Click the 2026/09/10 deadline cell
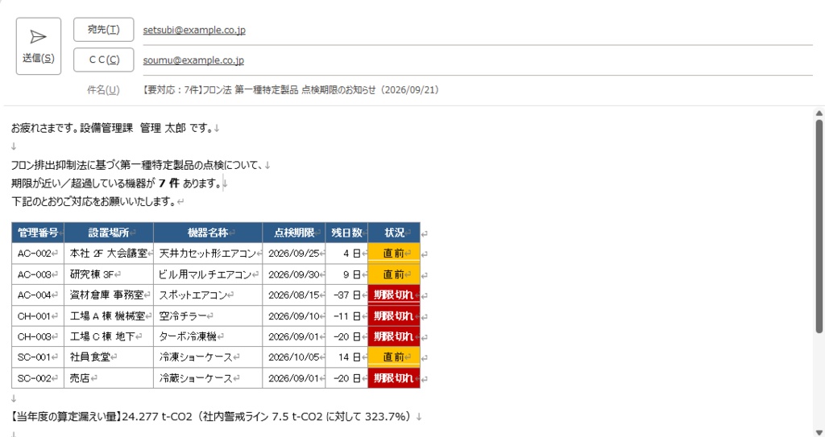 pyautogui.click(x=294, y=316)
